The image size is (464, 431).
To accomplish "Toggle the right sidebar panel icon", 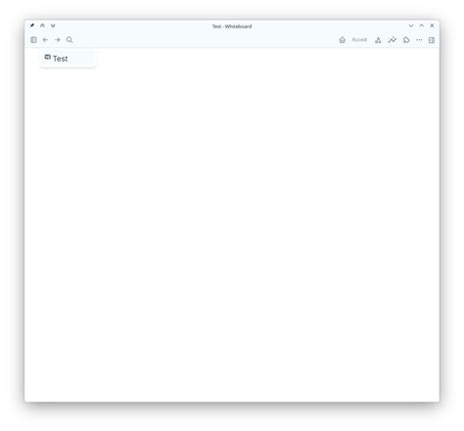I will (x=432, y=40).
